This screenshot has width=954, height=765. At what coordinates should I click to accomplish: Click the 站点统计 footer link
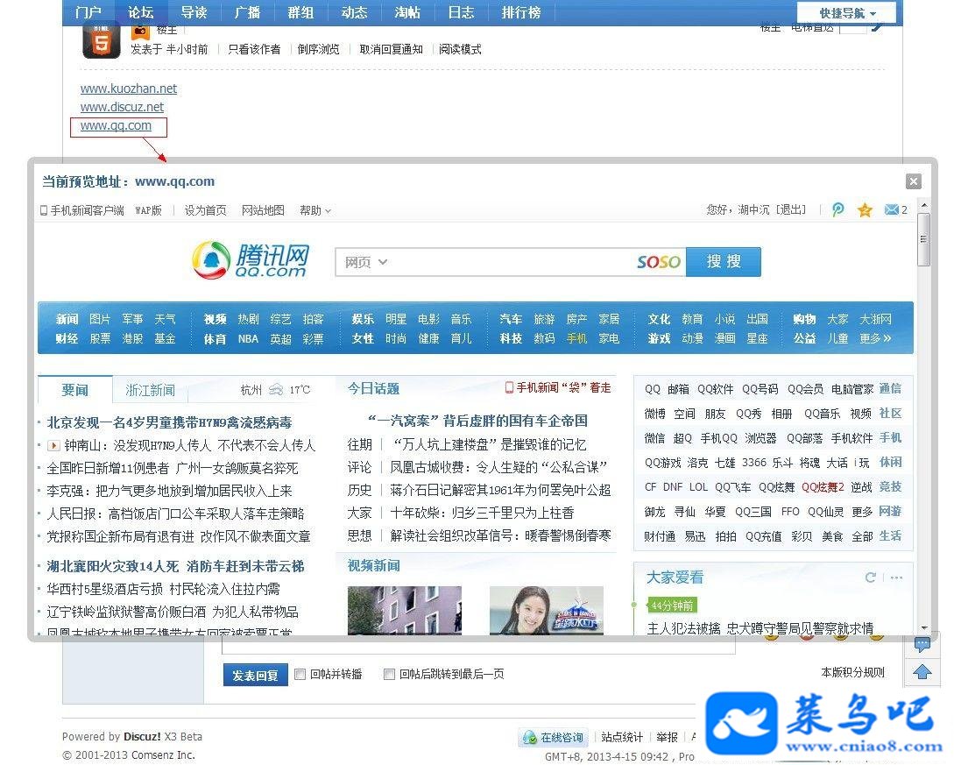click(622, 738)
